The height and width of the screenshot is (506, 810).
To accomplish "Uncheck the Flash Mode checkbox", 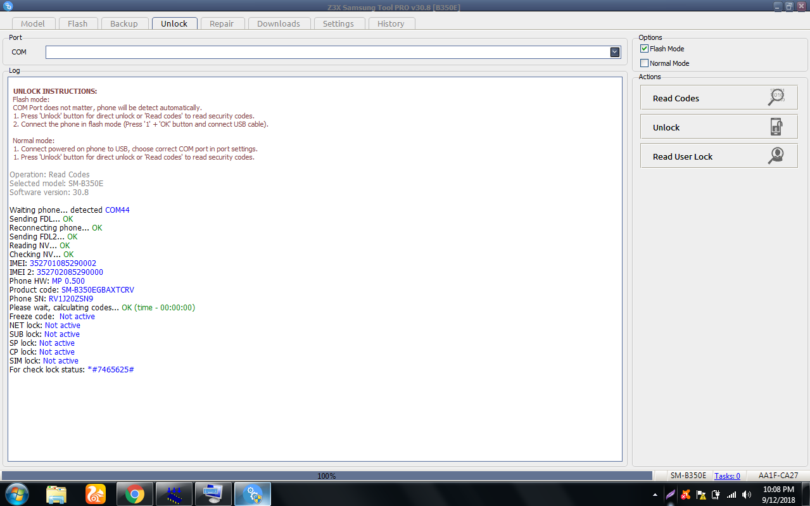I will click(x=644, y=49).
